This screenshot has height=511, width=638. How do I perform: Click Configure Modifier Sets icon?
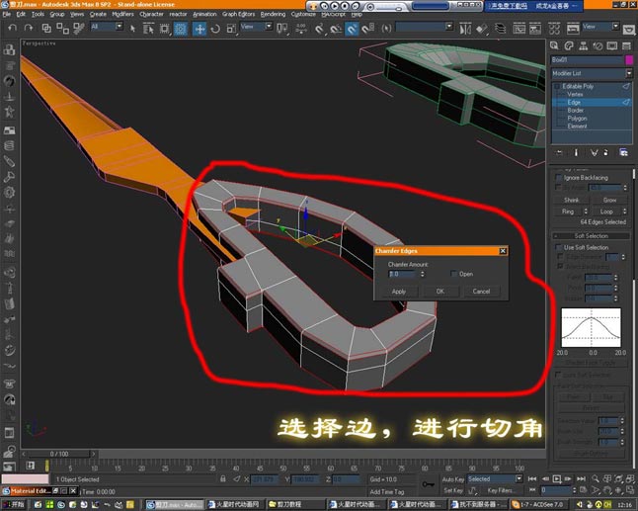tap(623, 152)
